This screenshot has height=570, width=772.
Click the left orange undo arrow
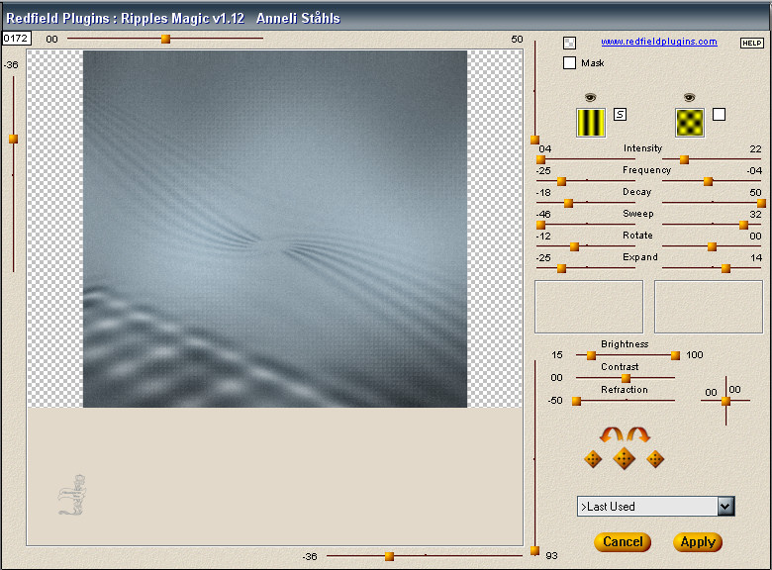click(x=611, y=434)
